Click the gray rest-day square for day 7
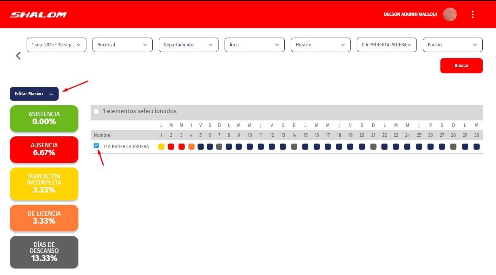 219,147
